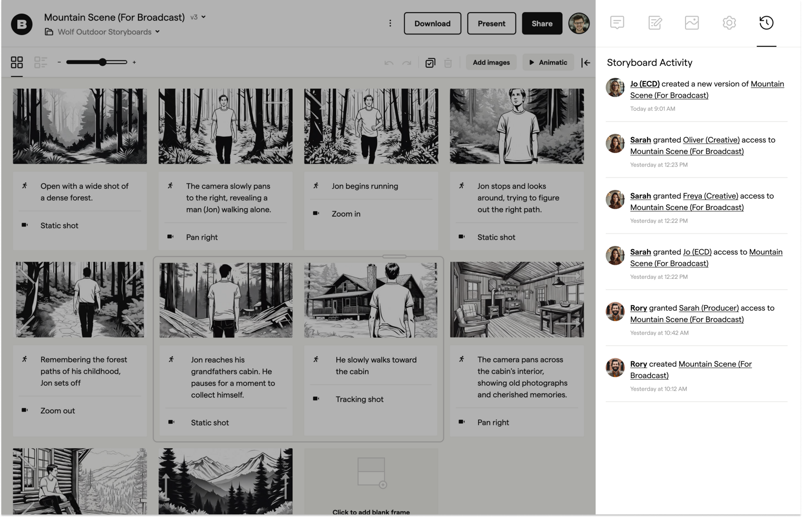This screenshot has width=802, height=517.
Task: Collapse the side panel arrow icon
Action: tap(586, 63)
